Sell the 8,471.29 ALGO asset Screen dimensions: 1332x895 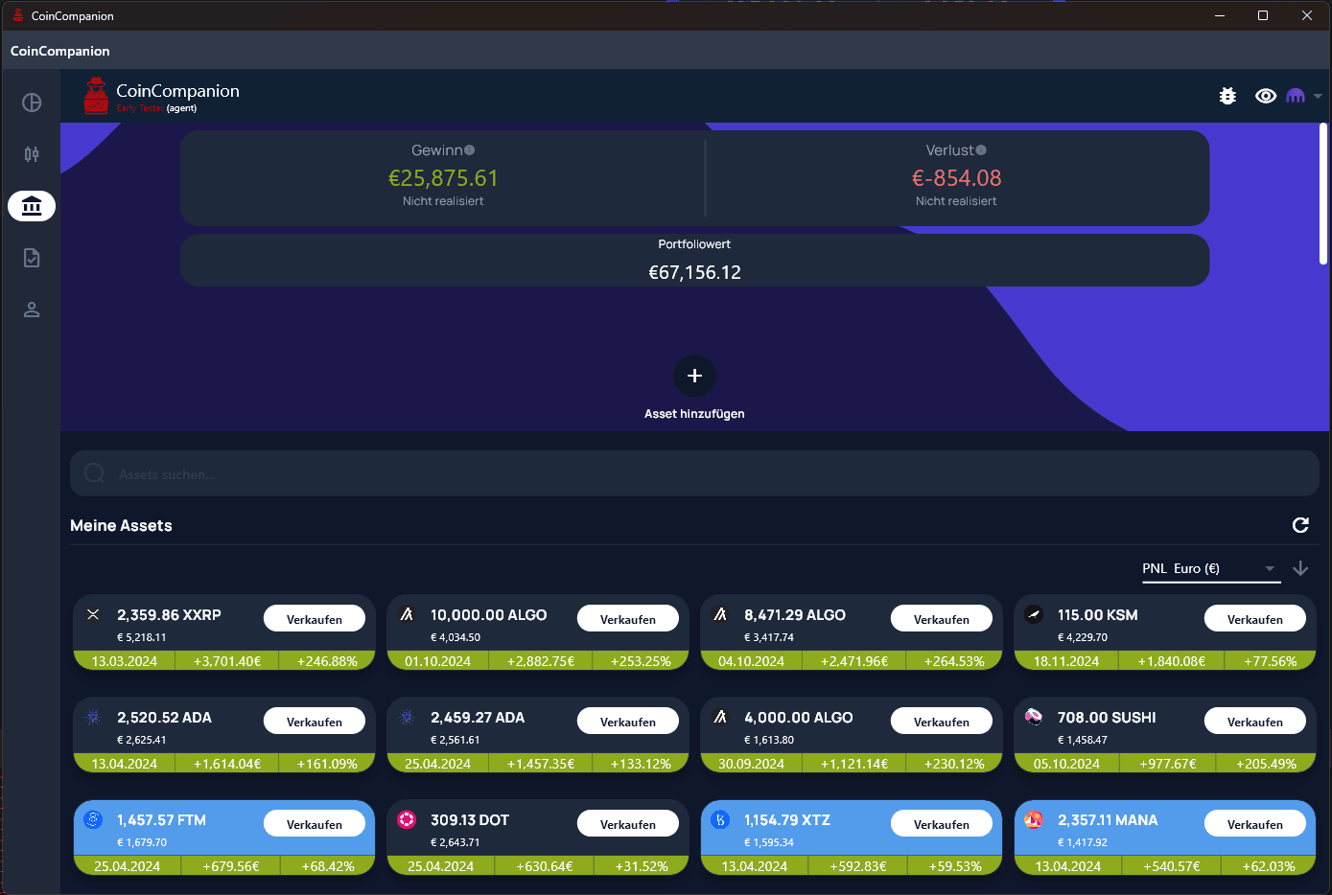point(942,619)
